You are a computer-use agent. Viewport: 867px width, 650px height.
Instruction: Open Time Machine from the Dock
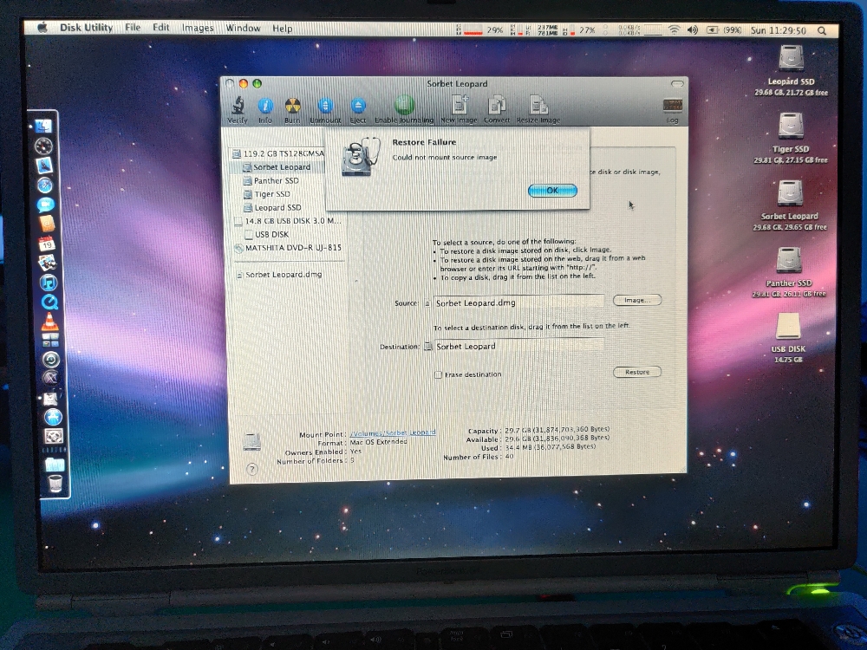[51, 360]
